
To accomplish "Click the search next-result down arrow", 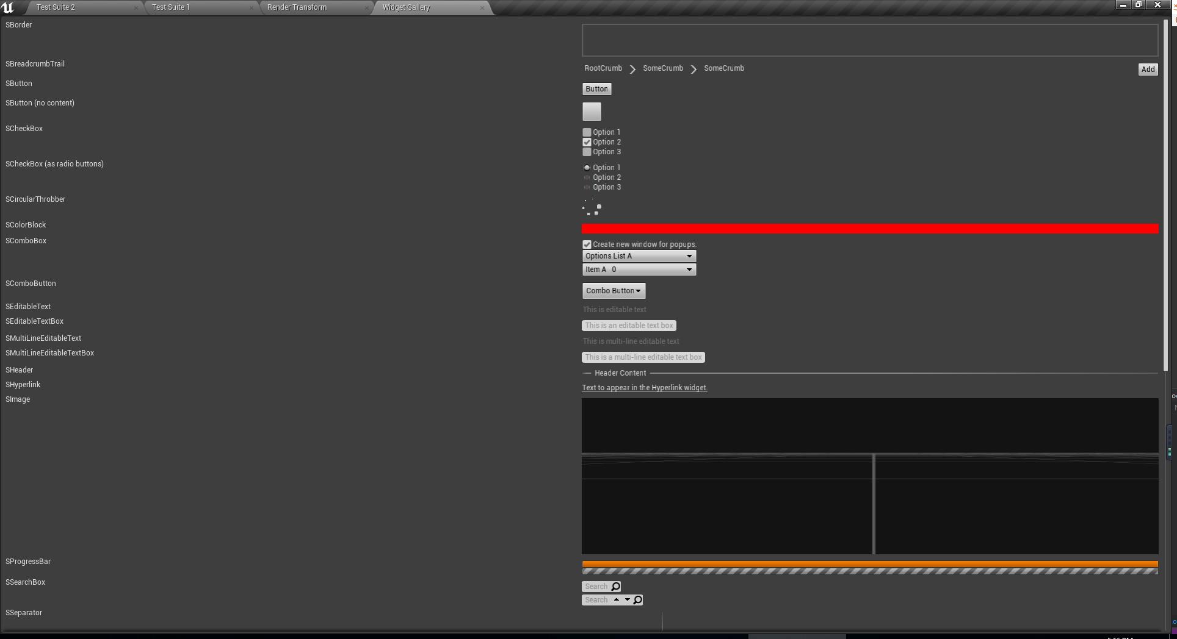I will click(627, 600).
